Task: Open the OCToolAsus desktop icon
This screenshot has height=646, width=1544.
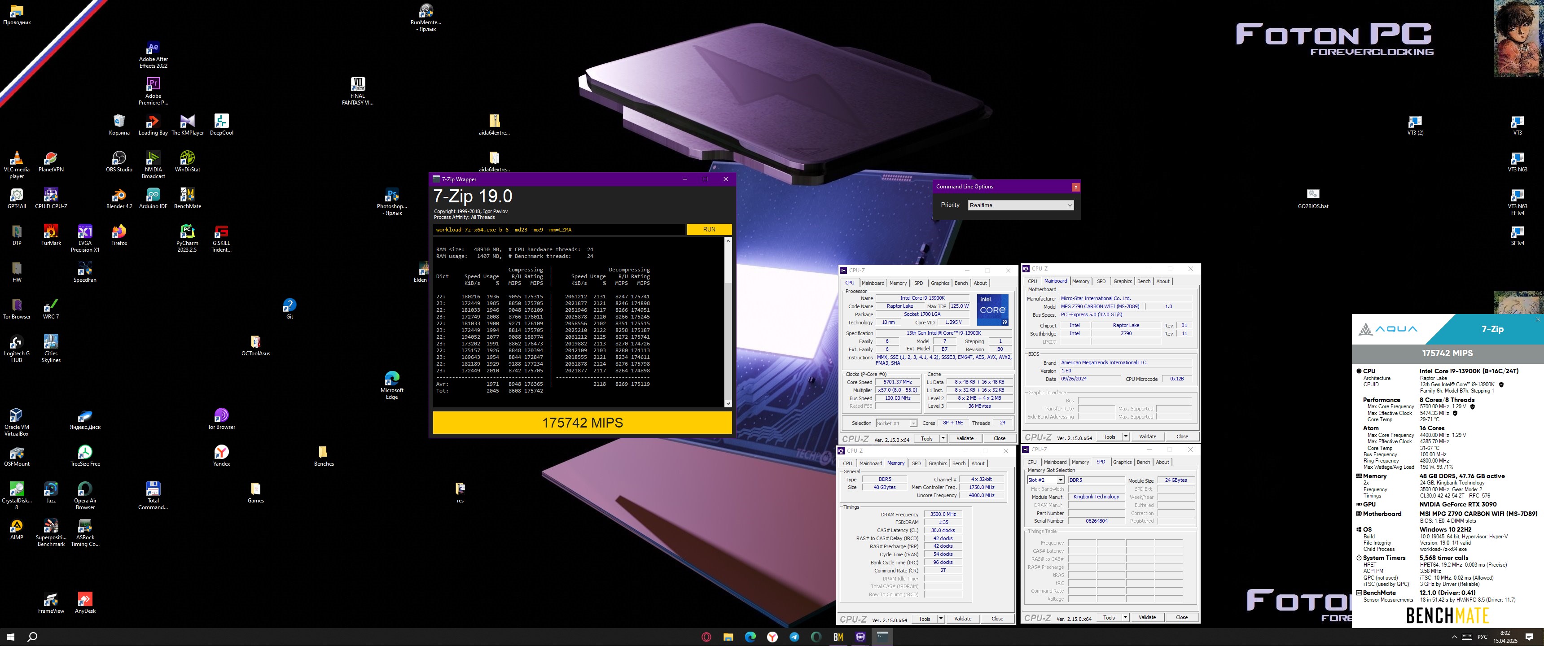Action: 255,345
